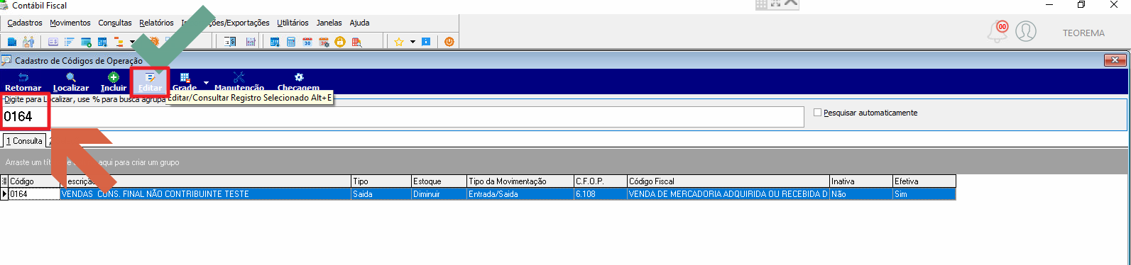Click the Saída cell in Tipo column
This screenshot has height=265, width=1131.
(381, 194)
